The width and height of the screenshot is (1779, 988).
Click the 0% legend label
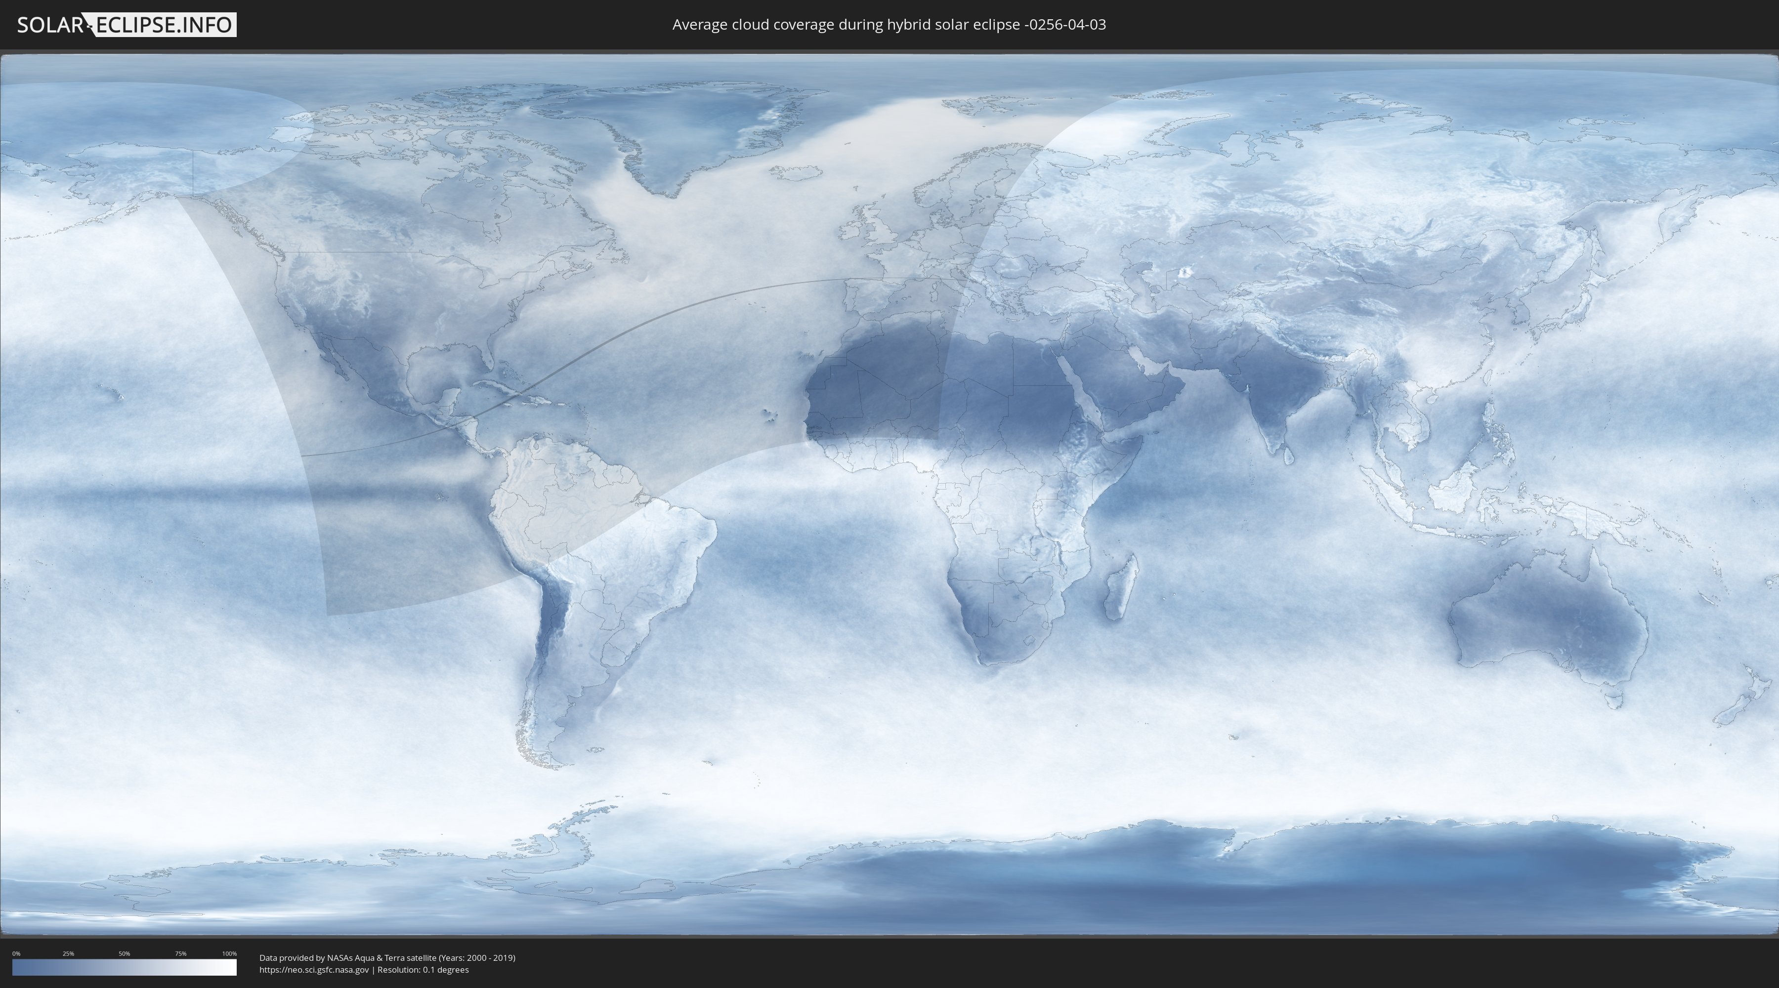pyautogui.click(x=16, y=953)
